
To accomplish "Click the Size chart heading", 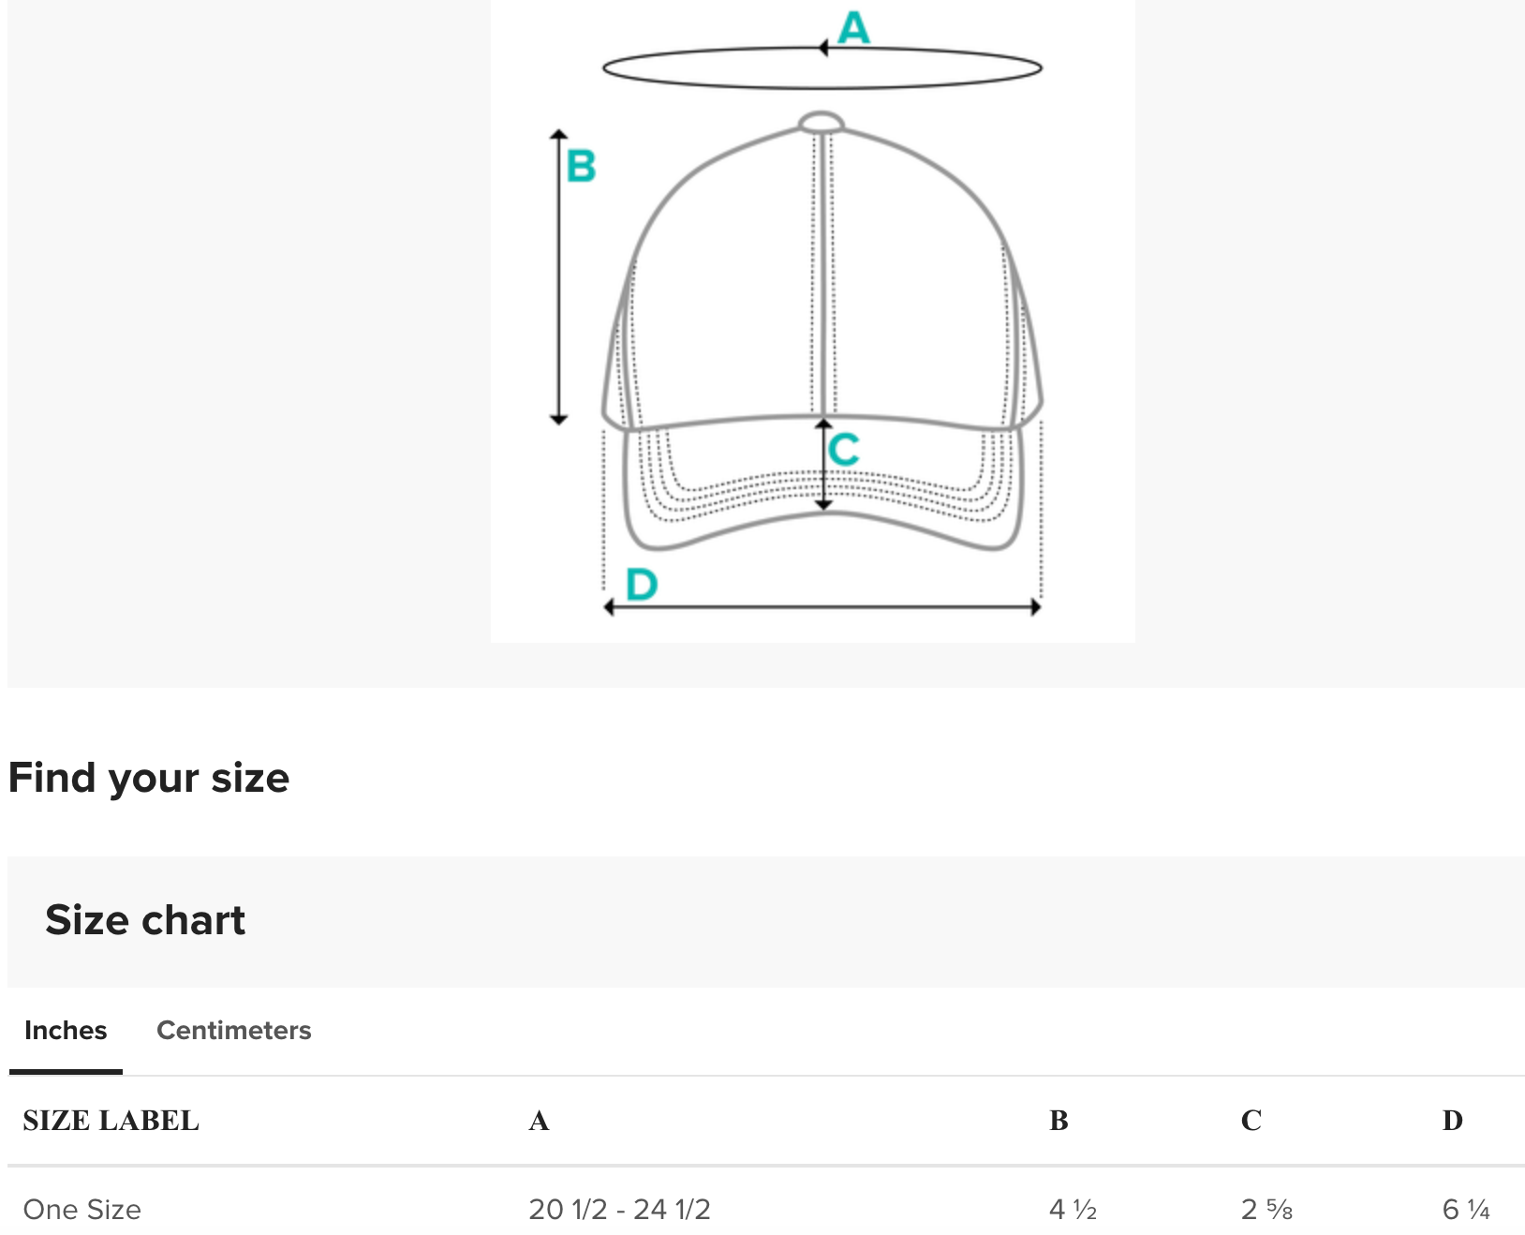I will point(145,920).
